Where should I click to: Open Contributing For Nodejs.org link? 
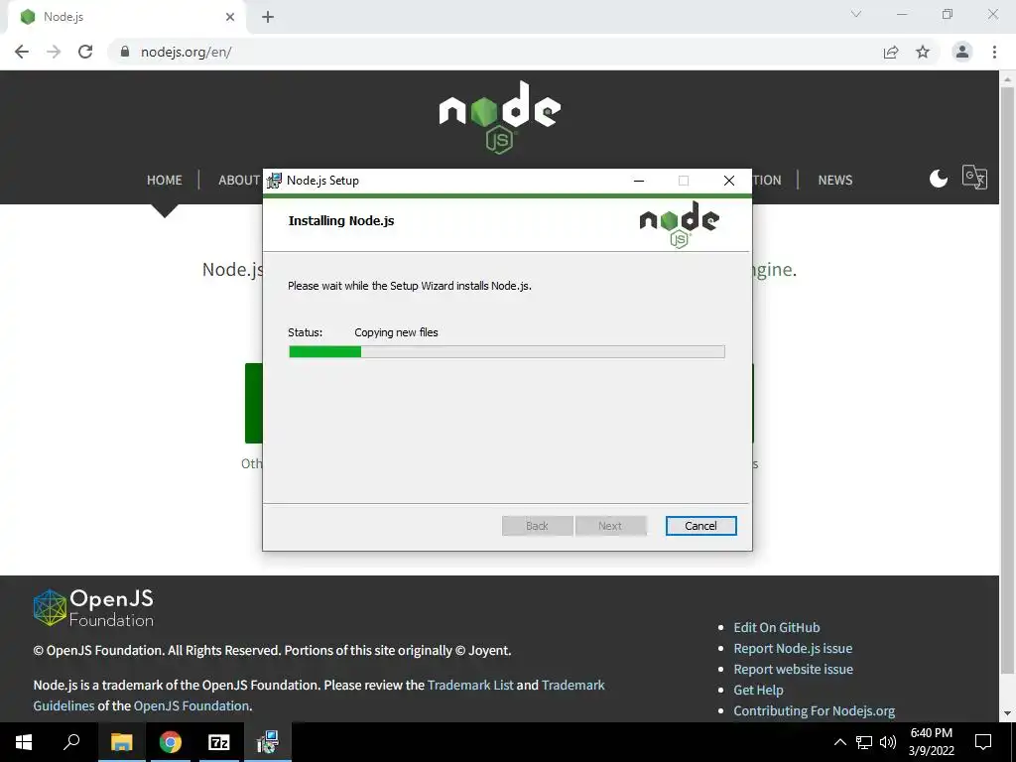coord(814,710)
